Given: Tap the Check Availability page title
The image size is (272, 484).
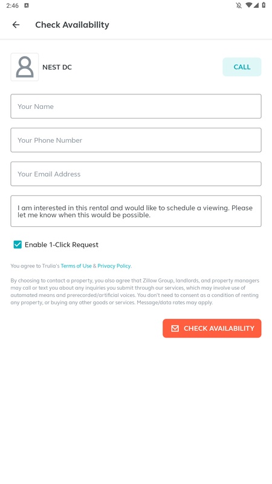Looking at the screenshot, I should coord(72,25).
